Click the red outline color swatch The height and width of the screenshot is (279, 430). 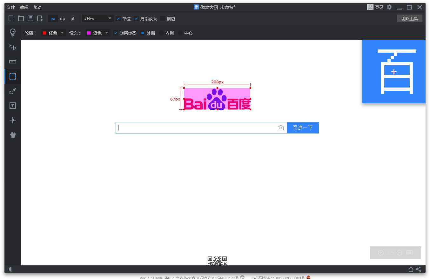pos(44,33)
